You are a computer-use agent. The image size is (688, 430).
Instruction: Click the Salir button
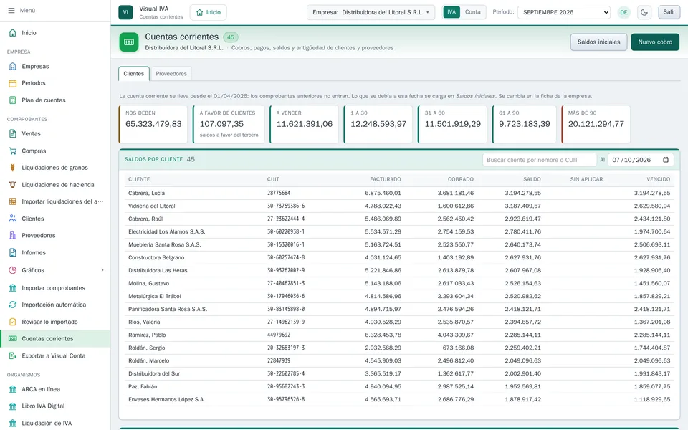coord(669,12)
